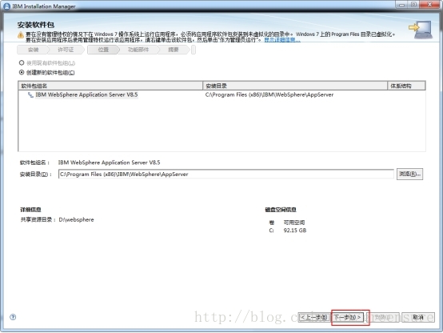Open the 功能部件 wizard step

138,50
